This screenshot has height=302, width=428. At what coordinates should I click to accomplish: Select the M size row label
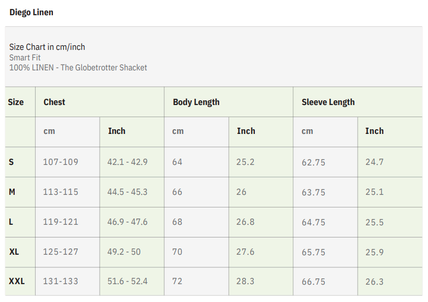(x=12, y=192)
